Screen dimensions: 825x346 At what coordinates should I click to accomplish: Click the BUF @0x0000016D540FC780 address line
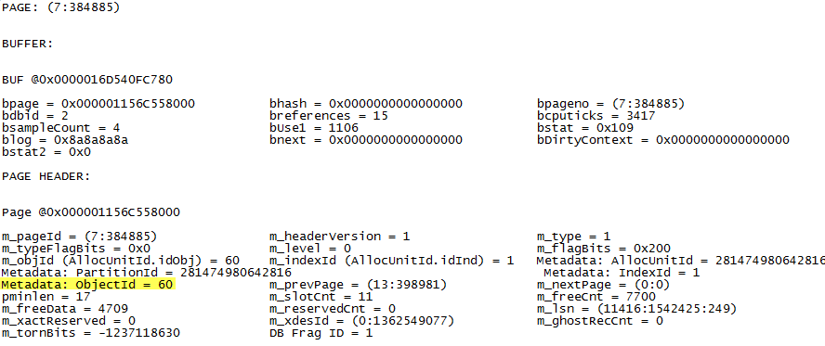coord(87,81)
